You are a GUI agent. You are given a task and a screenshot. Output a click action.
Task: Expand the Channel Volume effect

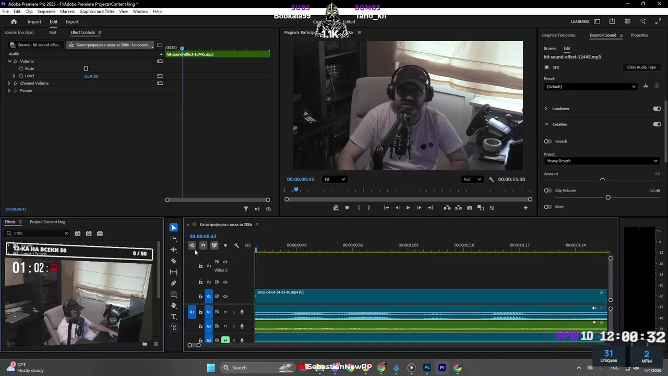tap(9, 83)
